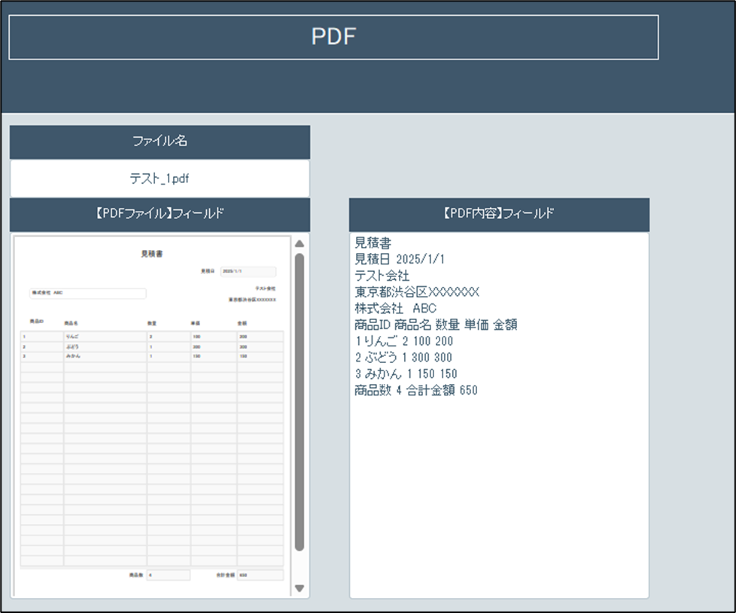The height and width of the screenshot is (613, 736).
Task: Click the みかん row in PDF preview table
Action: click(x=152, y=356)
